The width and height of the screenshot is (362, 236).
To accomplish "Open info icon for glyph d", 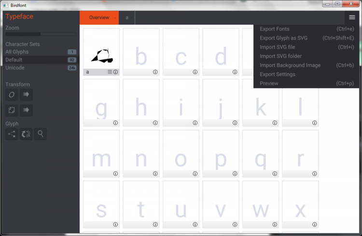I will tap(235, 72).
